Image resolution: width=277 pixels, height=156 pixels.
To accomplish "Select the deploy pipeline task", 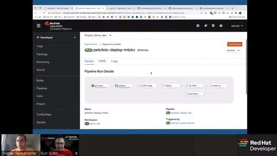I will [x=170, y=86].
